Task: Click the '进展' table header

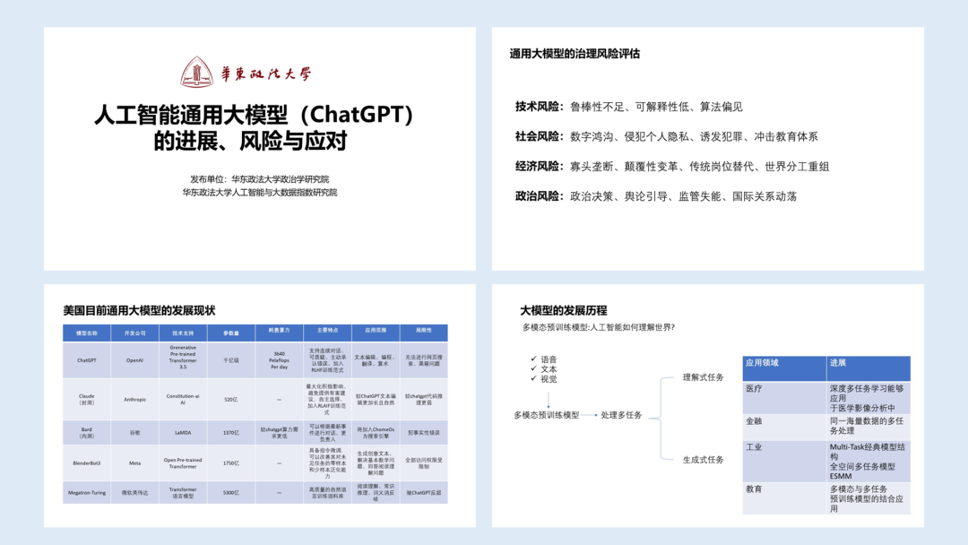Action: point(869,368)
